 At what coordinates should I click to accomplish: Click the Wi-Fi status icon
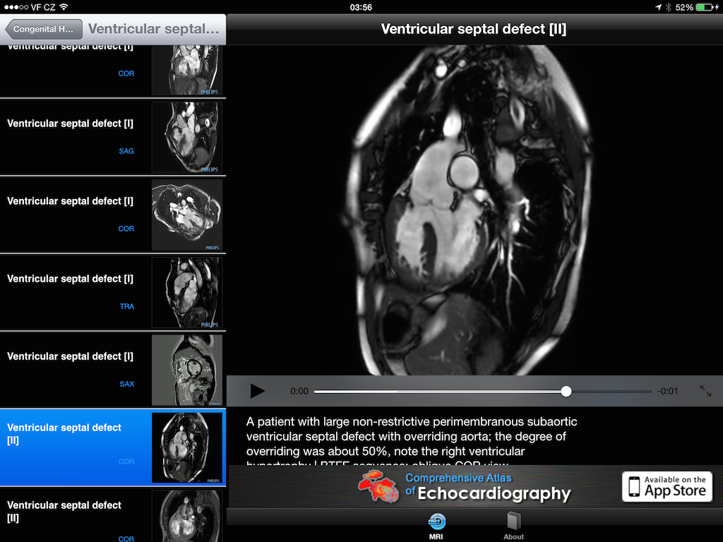click(x=64, y=7)
